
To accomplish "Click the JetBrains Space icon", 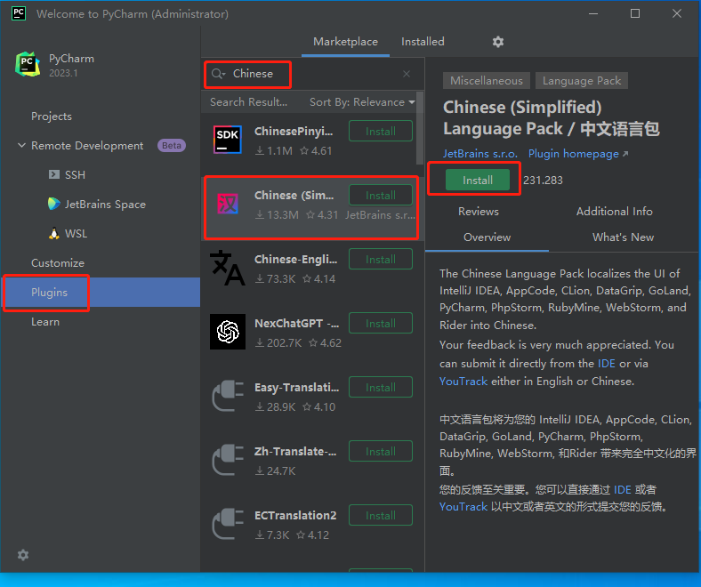I will click(x=53, y=204).
